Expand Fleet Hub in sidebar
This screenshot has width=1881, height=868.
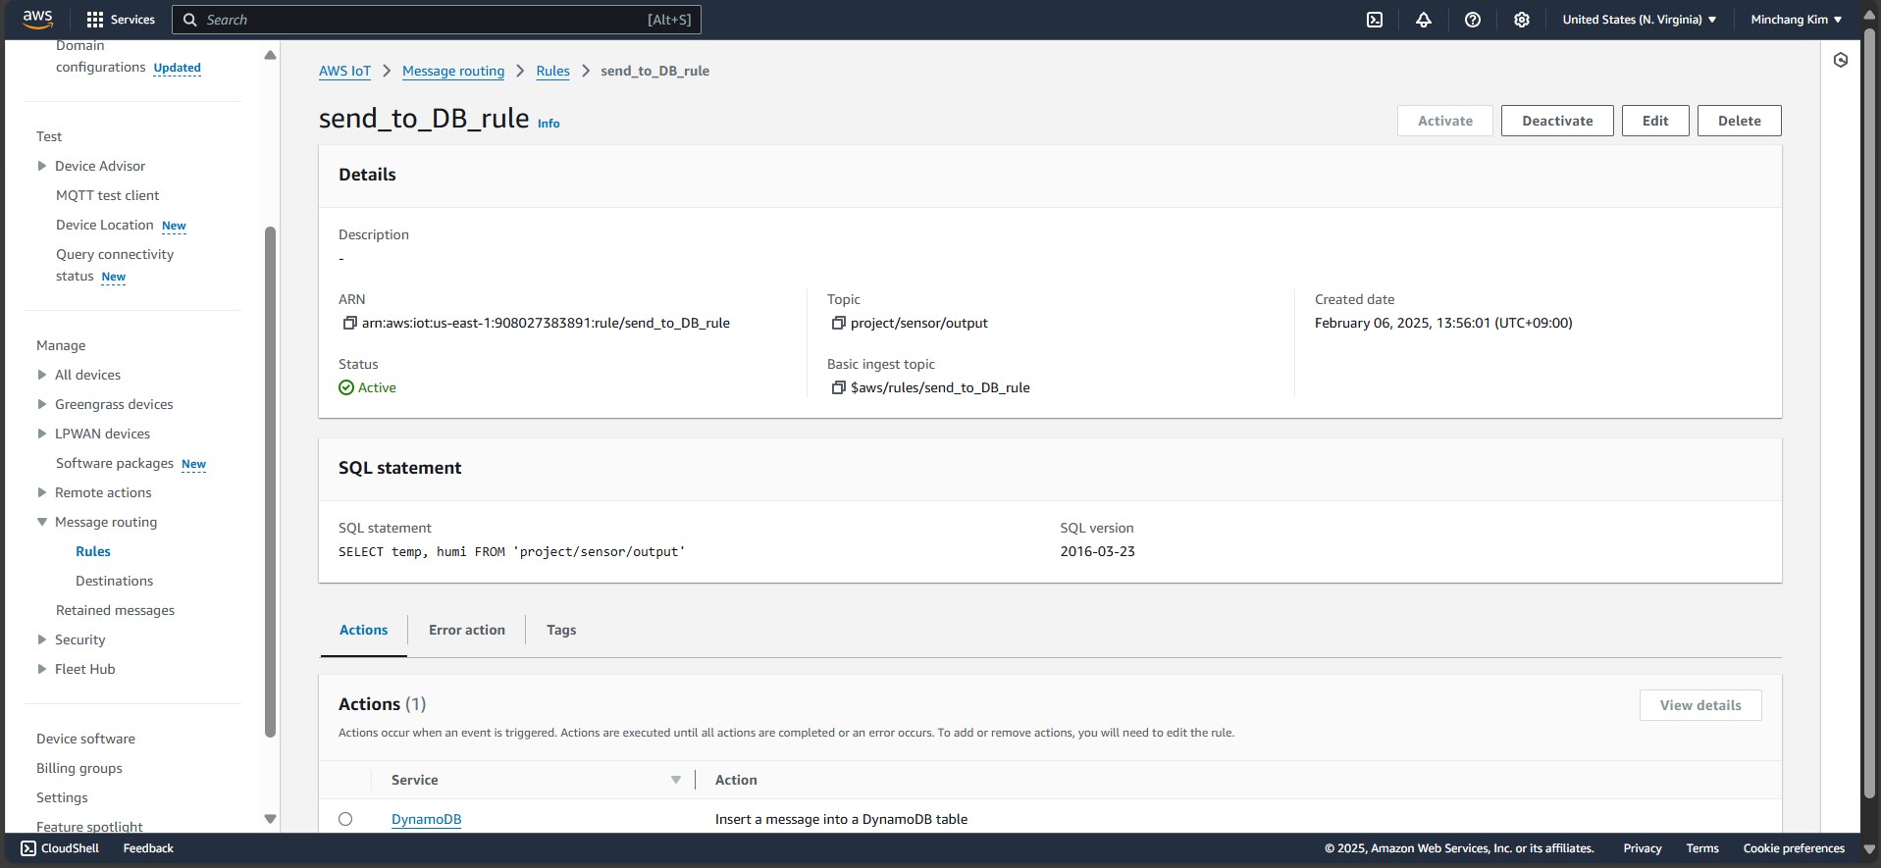42,669
